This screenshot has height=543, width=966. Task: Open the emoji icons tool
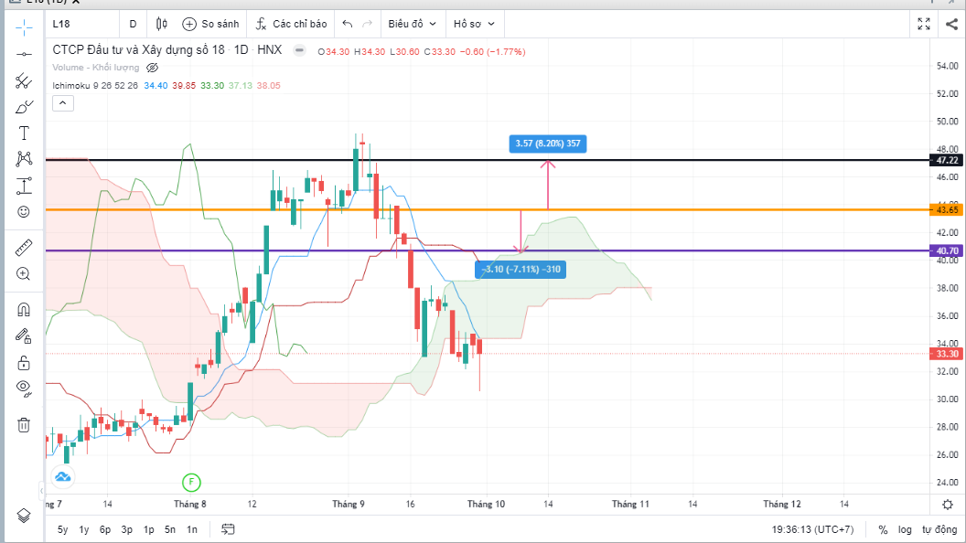[24, 212]
